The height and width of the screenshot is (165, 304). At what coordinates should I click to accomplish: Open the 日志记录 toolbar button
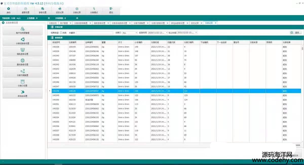point(60,10)
